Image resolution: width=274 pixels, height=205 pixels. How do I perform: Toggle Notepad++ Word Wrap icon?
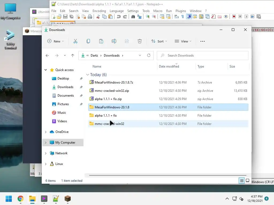[x=176, y=17]
